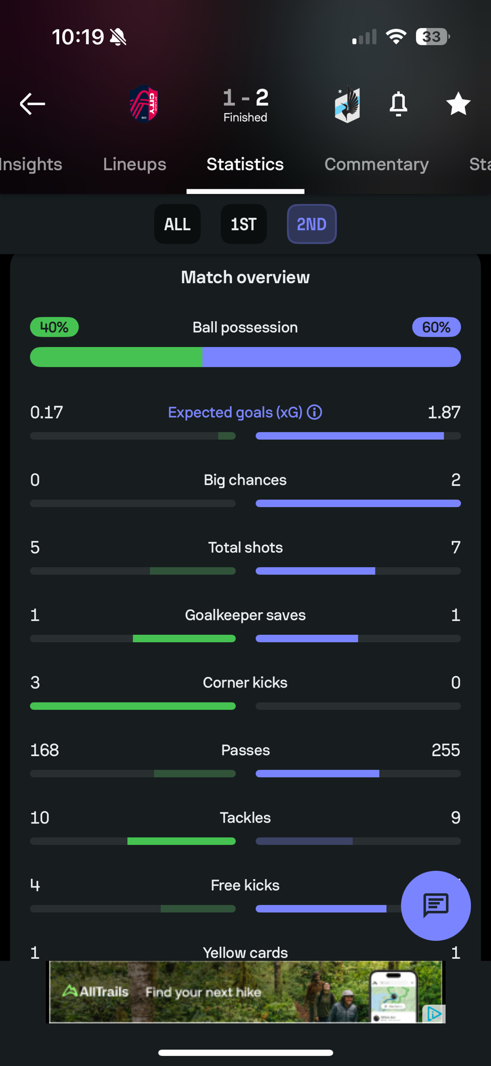Viewport: 491px width, 1066px height.
Task: Select the Statistics tab
Action: [245, 164]
